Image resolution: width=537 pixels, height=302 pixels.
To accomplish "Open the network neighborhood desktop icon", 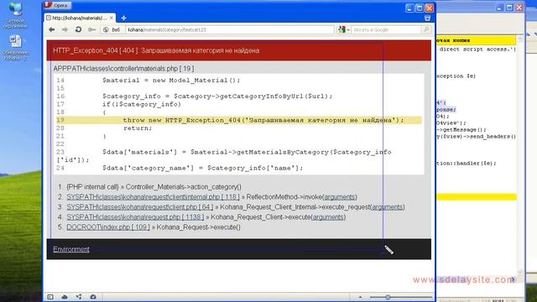I will coord(15,15).
